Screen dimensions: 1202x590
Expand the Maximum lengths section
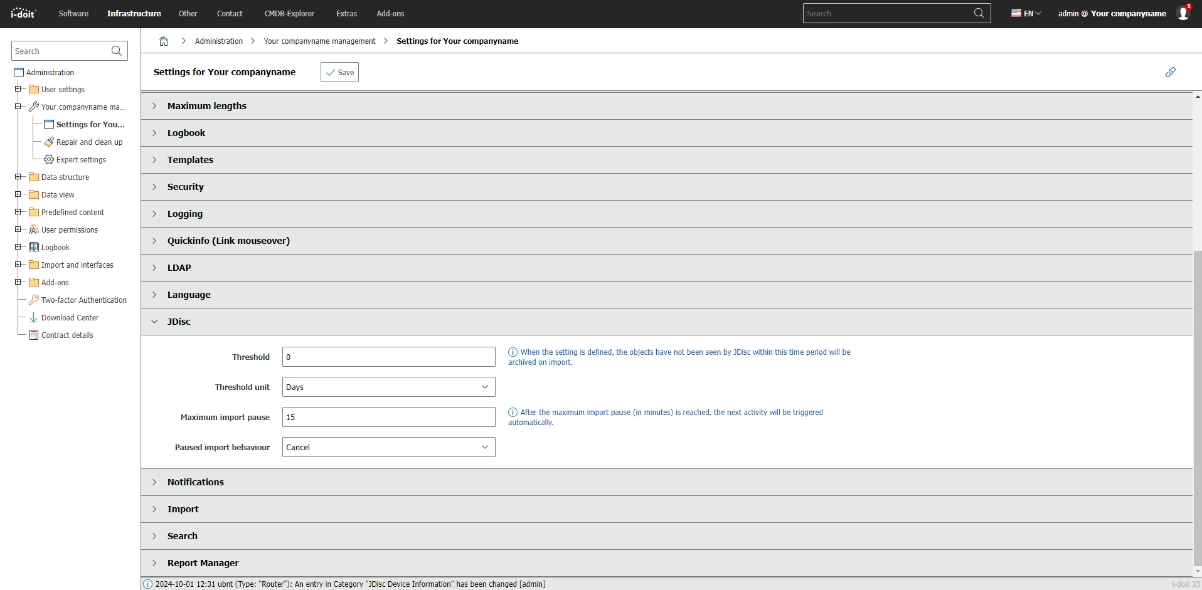coord(667,106)
